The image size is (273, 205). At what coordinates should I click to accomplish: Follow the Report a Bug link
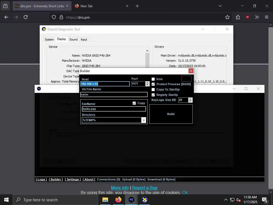click(145, 188)
